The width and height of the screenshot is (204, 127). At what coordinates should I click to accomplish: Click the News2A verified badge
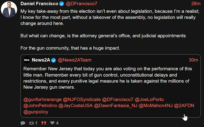(x=54, y=60)
